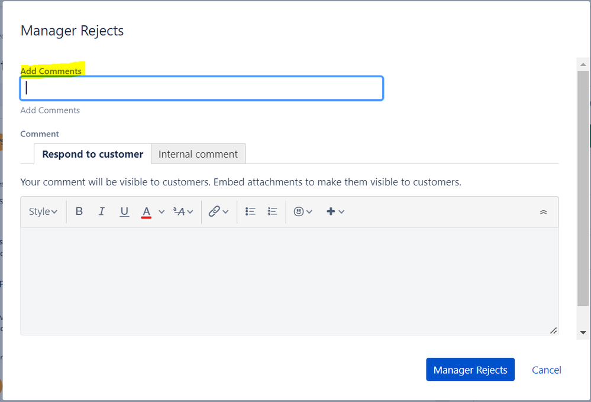This screenshot has height=402, width=591.
Task: Click inside the comment editor text area
Action: pyautogui.click(x=289, y=281)
